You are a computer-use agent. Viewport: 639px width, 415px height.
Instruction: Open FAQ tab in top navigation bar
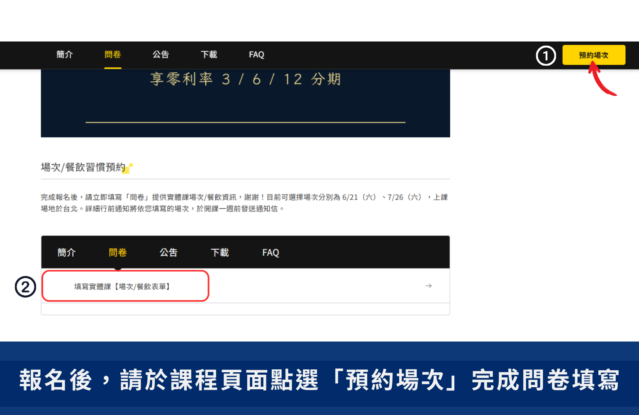coord(256,55)
